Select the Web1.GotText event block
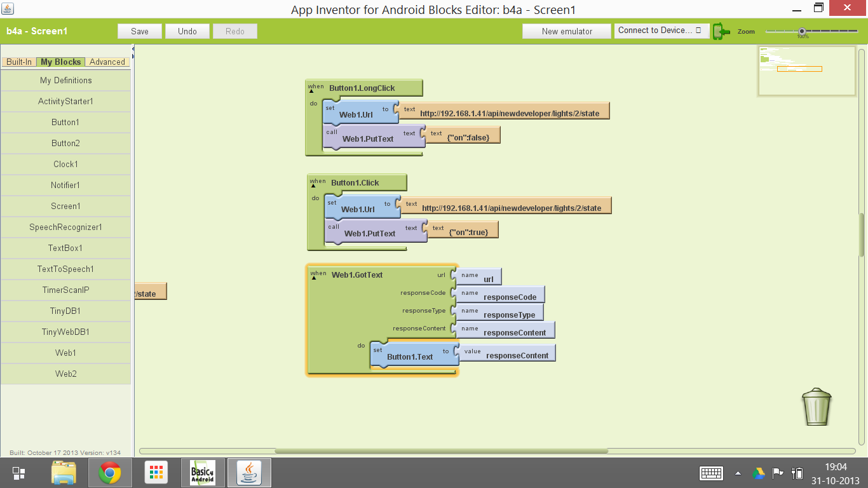The width and height of the screenshot is (868, 488). (357, 274)
